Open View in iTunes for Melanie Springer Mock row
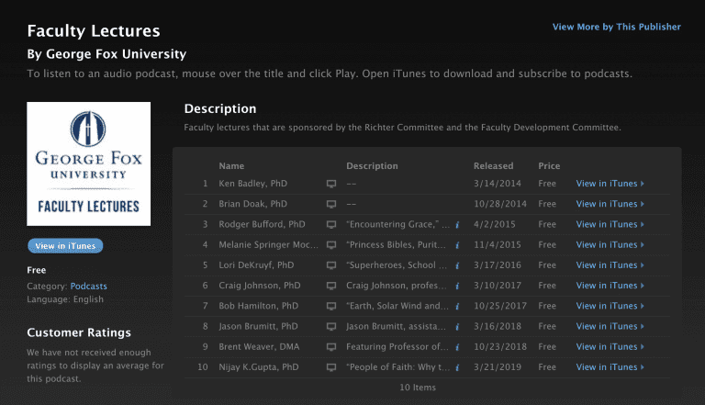This screenshot has width=705, height=405. point(610,245)
